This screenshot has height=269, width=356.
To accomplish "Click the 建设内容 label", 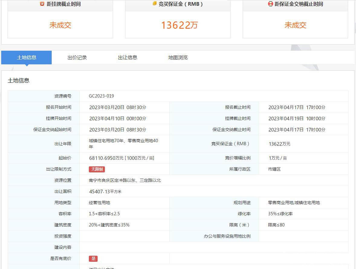I will (x=63, y=247).
